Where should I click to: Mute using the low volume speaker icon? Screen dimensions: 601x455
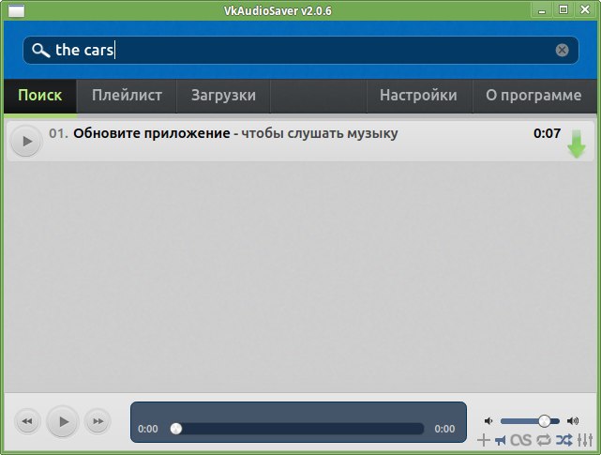click(488, 421)
